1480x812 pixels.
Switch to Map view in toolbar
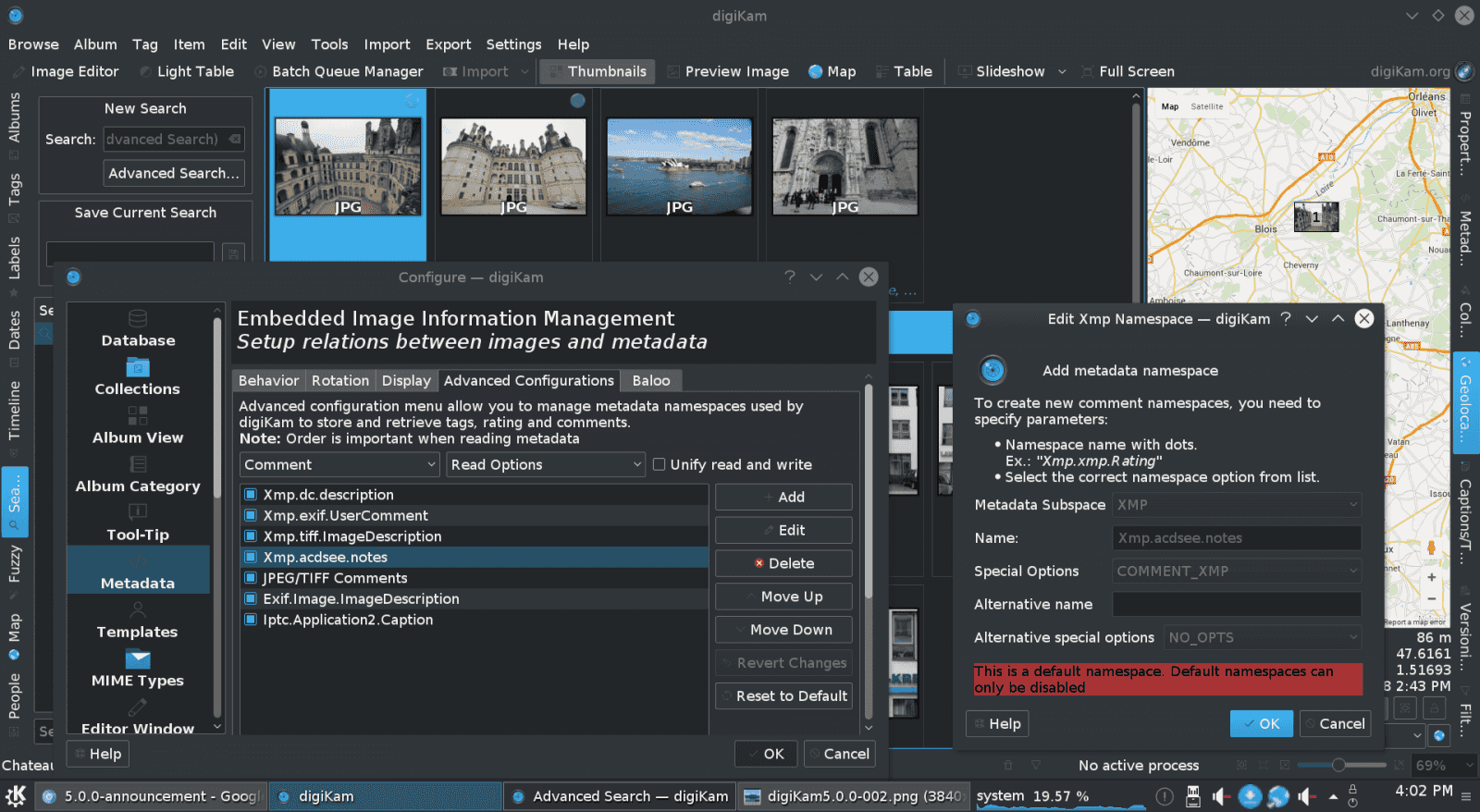point(832,71)
